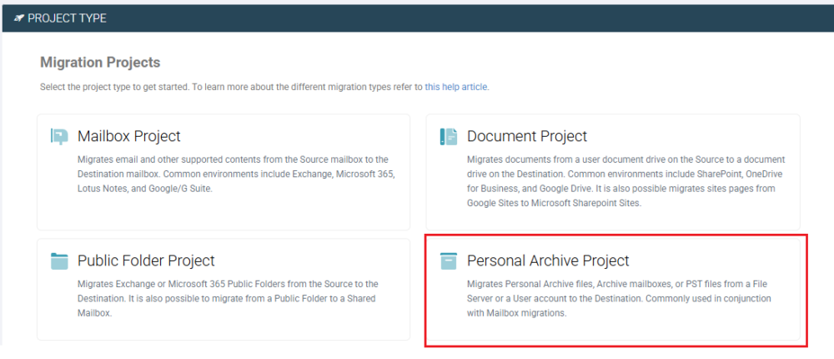Click the PROJECT TYPE header label
834x359 pixels.
pyautogui.click(x=67, y=18)
